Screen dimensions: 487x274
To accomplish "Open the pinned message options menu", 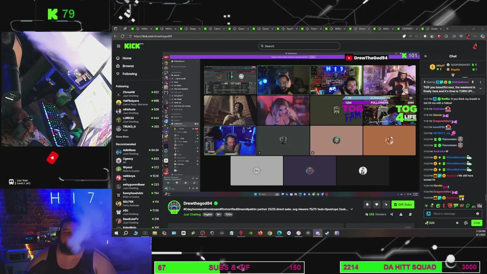I will coord(480,82).
